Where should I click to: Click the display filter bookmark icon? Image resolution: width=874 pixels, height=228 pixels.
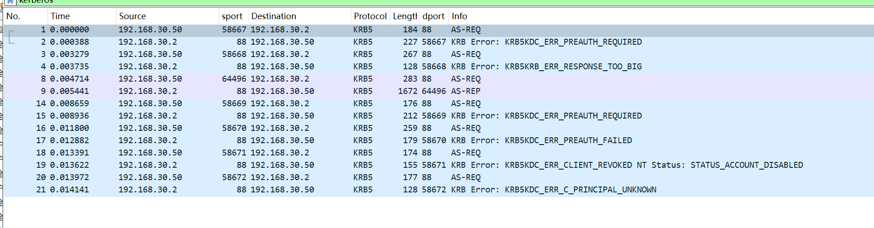click(10, 2)
